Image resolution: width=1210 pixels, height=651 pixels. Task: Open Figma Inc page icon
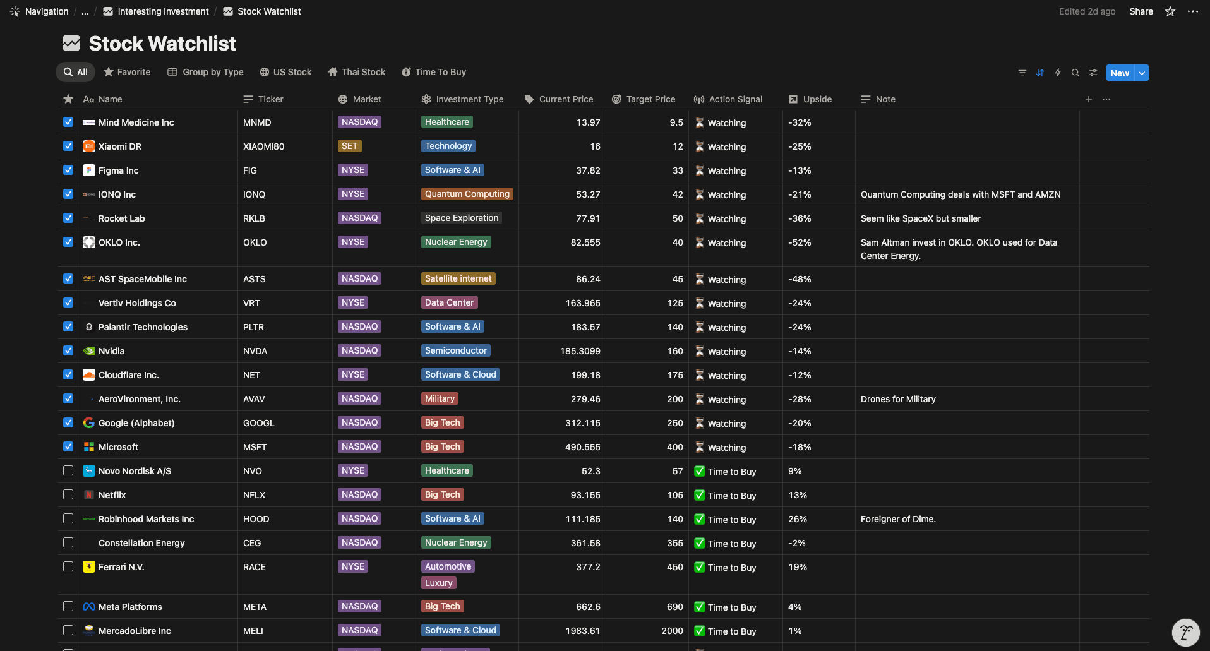(x=89, y=170)
